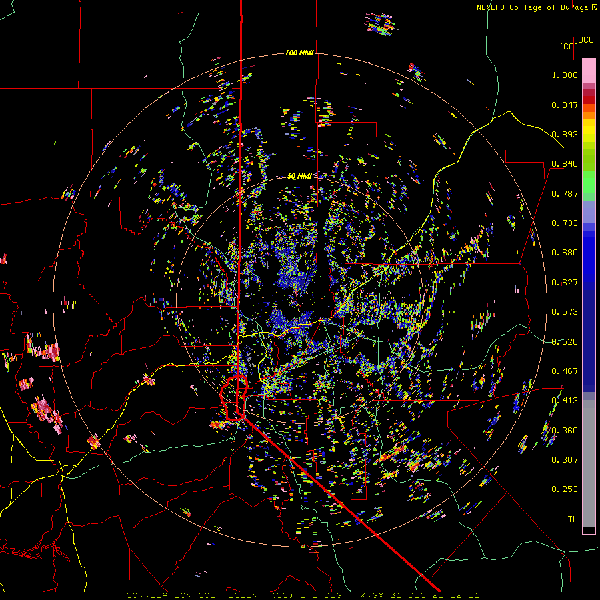This screenshot has width=600, height=600.
Task: Click the 0.573 legend value
Action: pyautogui.click(x=565, y=312)
